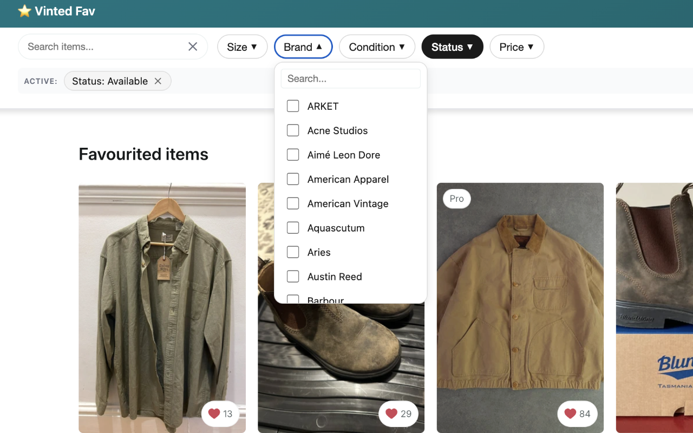Check the Austin Reed brand checkbox
The width and height of the screenshot is (693, 433).
293,277
